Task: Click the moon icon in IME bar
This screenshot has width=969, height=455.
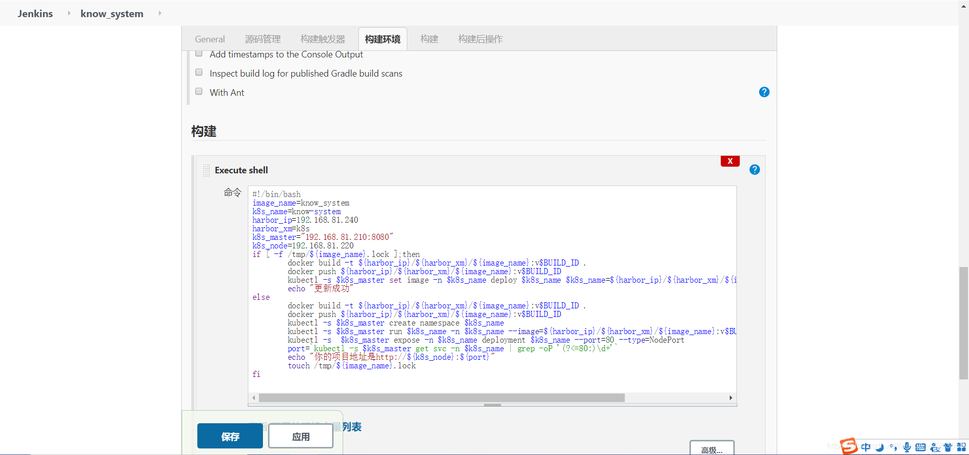Action: coord(880,447)
